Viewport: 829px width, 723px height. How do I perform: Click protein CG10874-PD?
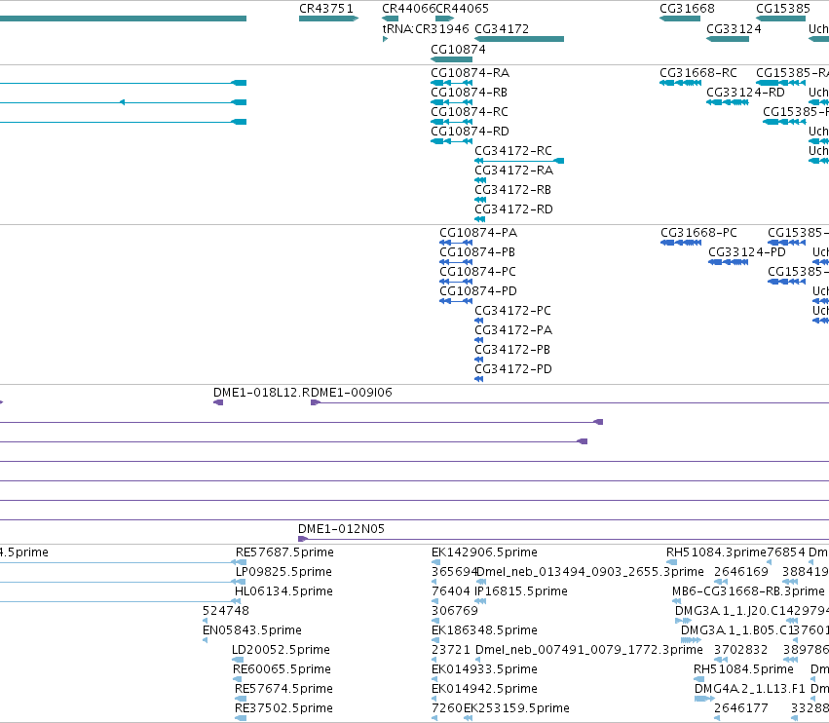tap(478, 291)
